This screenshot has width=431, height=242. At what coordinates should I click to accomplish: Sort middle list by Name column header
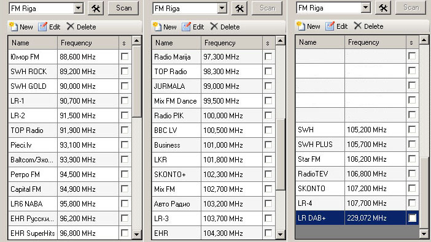pos(177,43)
